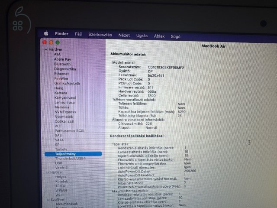Select Optikai szál in the sidebar
277x208 pixels.
[x=64, y=121]
